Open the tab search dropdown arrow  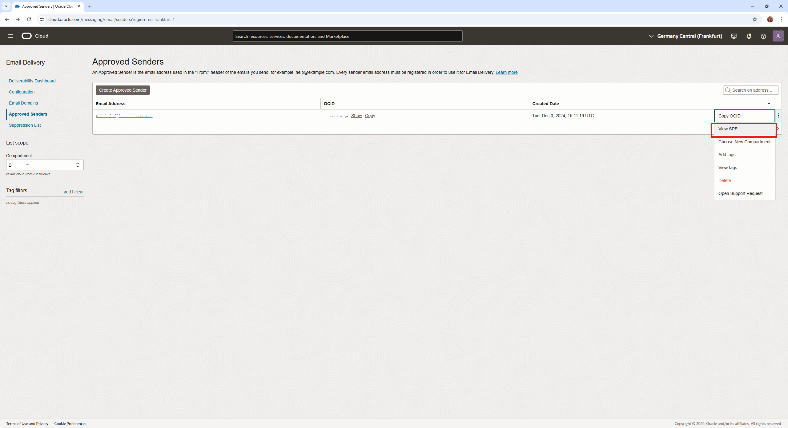[x=6, y=6]
